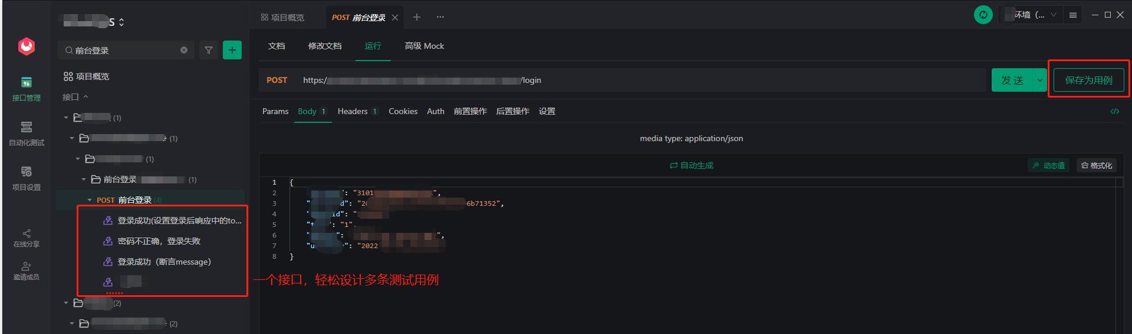Add a new item with green plus button

(232, 51)
